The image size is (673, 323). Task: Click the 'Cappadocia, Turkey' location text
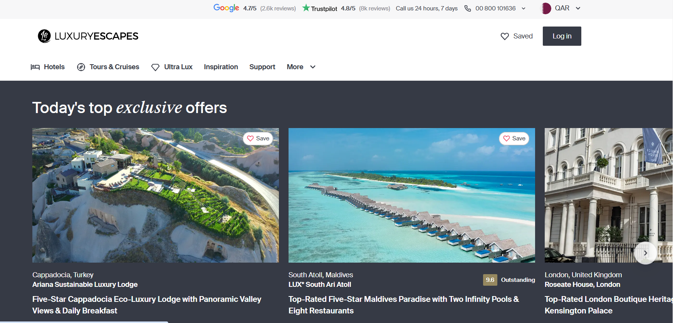pyautogui.click(x=63, y=275)
